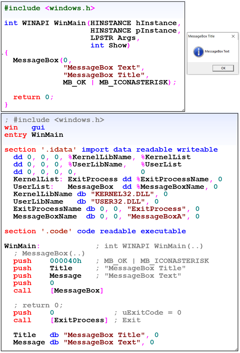Click the dialog's "MessageBox Text" label
Viewport: 240px width, 353px height.
[217, 51]
